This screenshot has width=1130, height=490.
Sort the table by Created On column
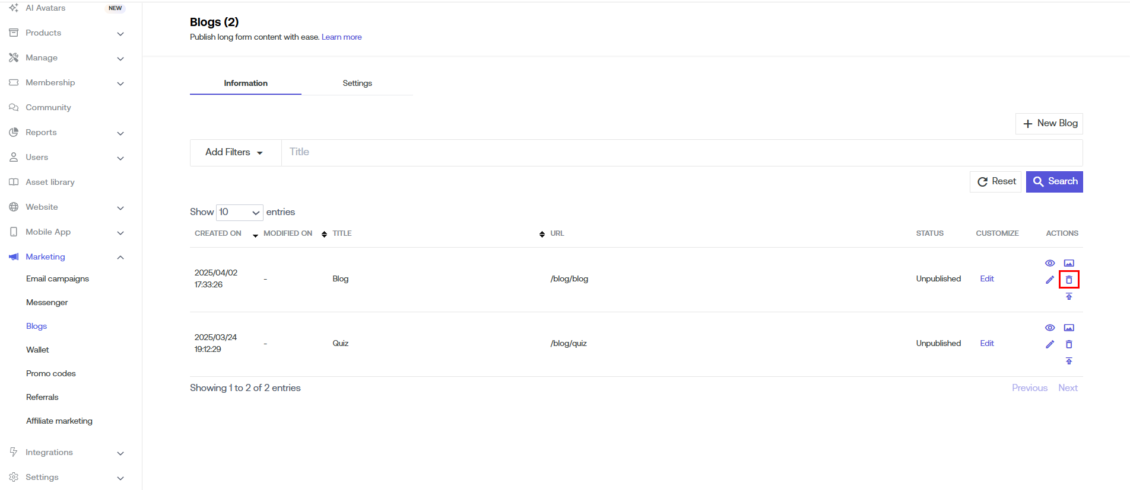(x=218, y=233)
